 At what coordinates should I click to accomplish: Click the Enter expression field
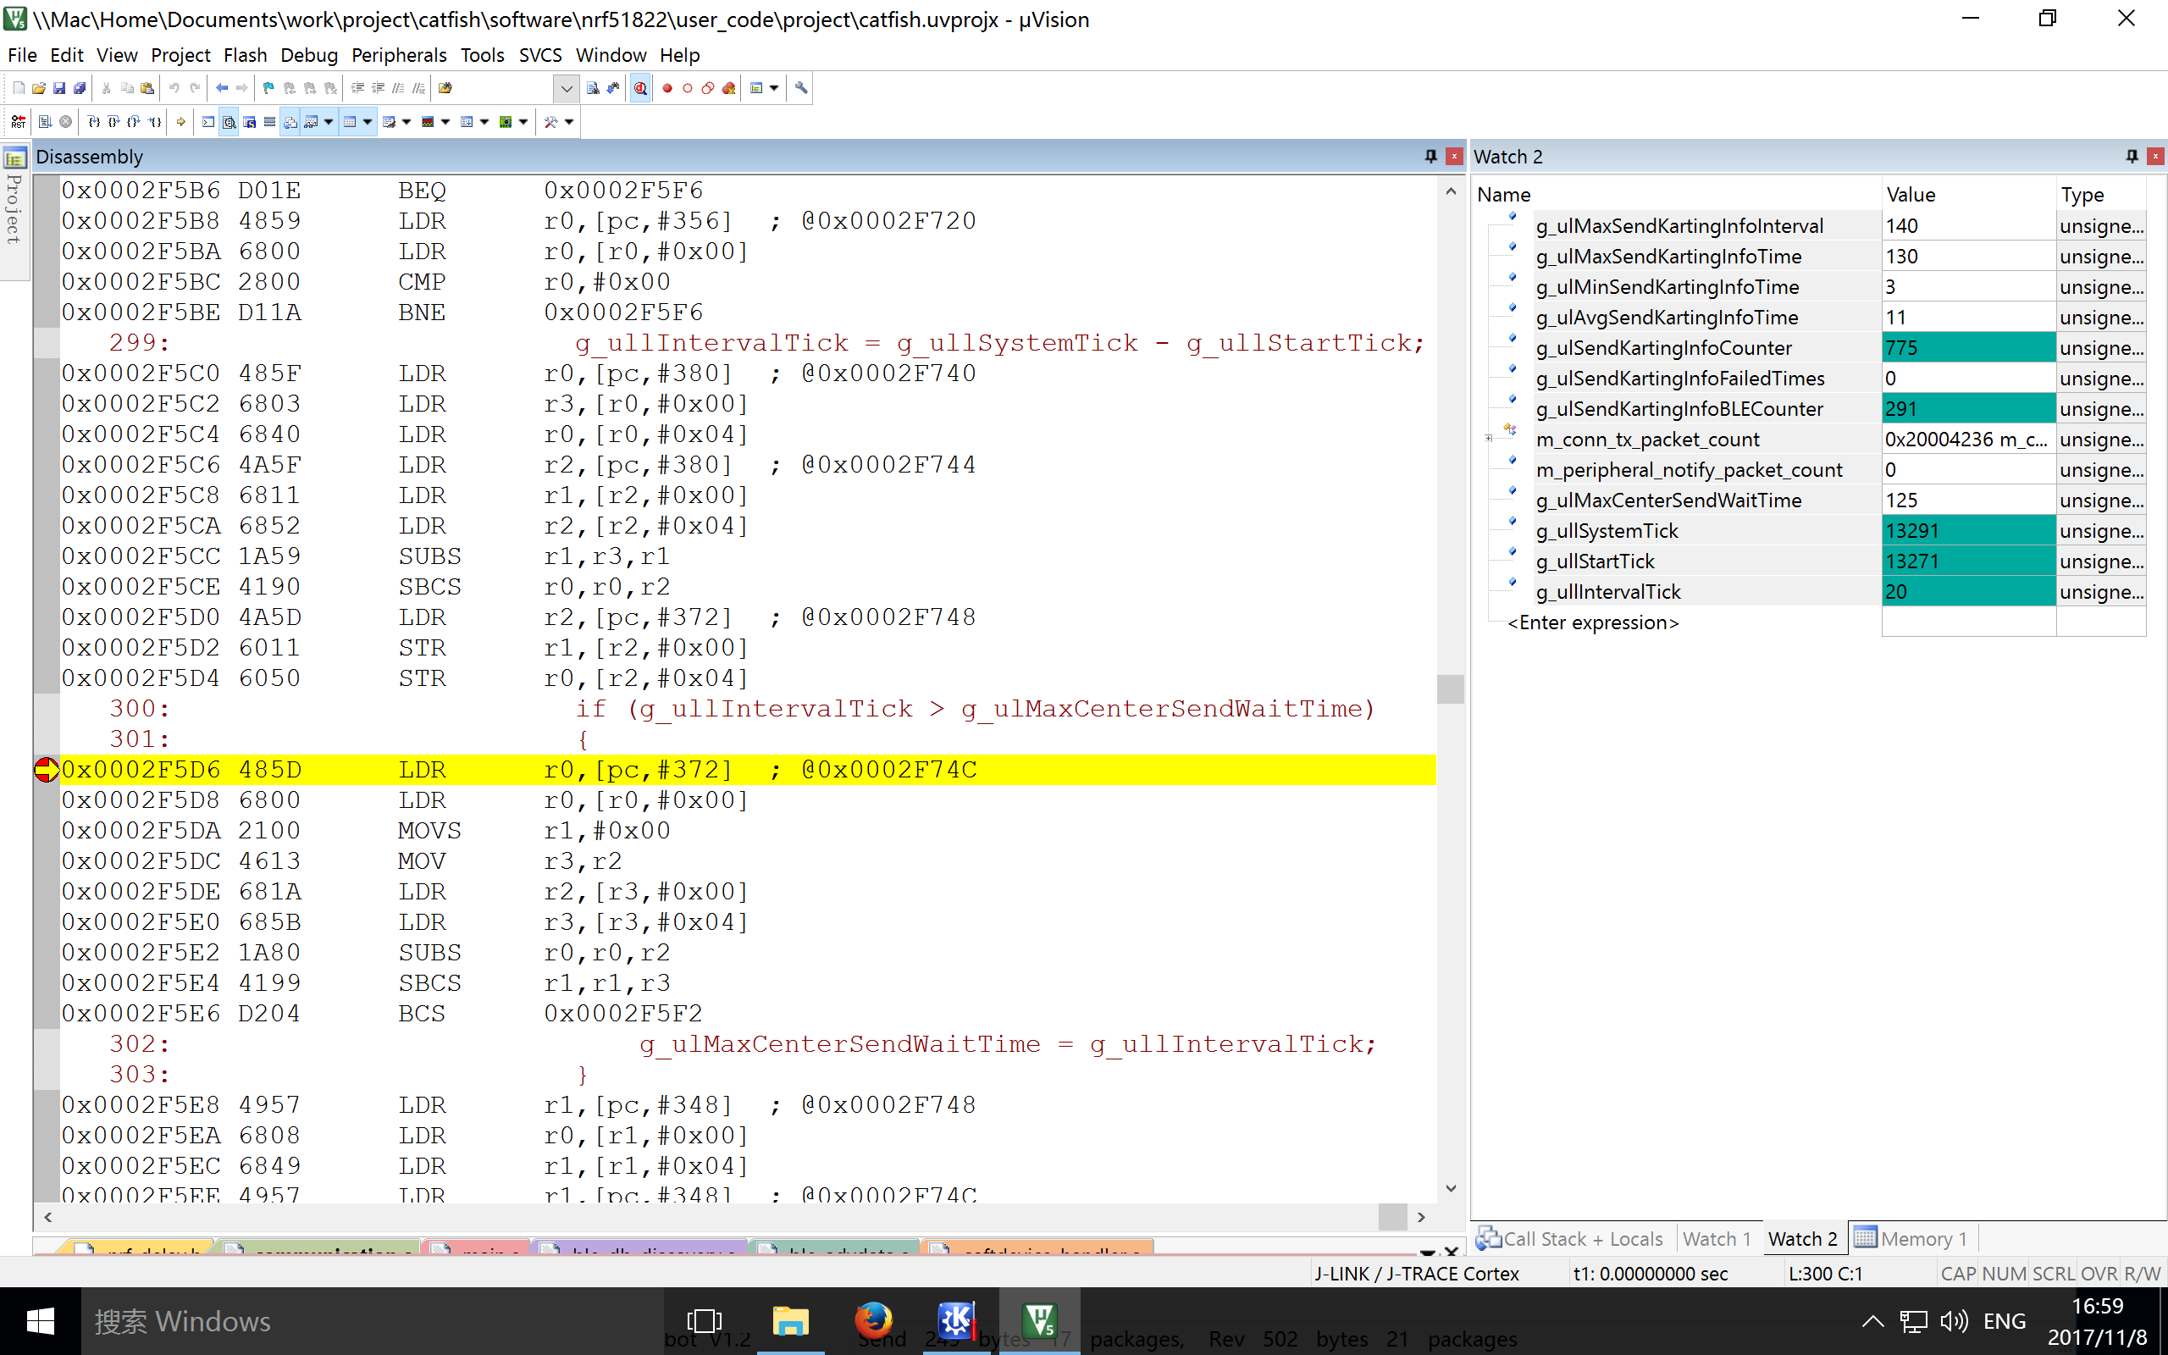[x=1593, y=622]
